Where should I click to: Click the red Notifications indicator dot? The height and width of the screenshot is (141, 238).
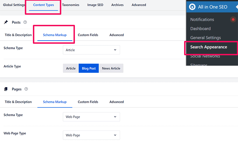[233, 20]
